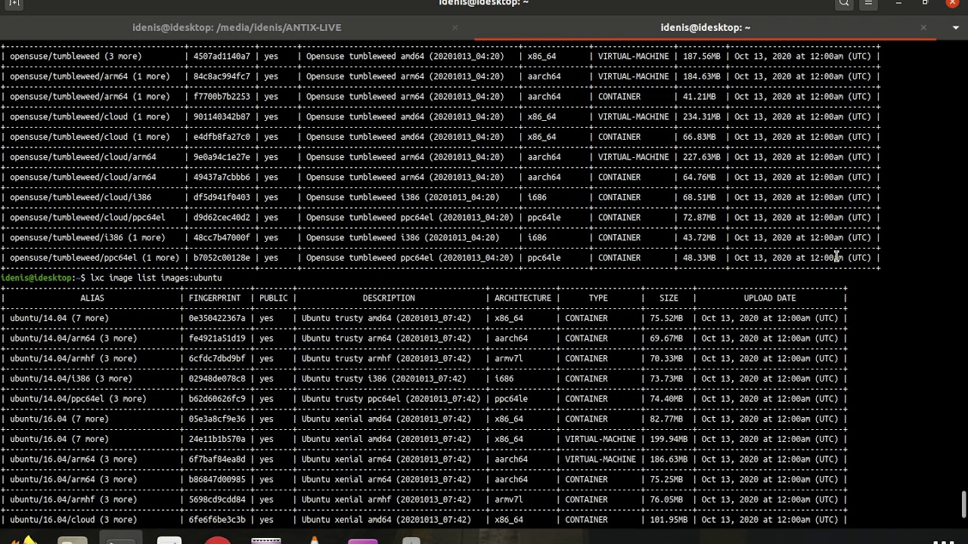Click the lxc image list images:ubuntu command

(x=156, y=278)
